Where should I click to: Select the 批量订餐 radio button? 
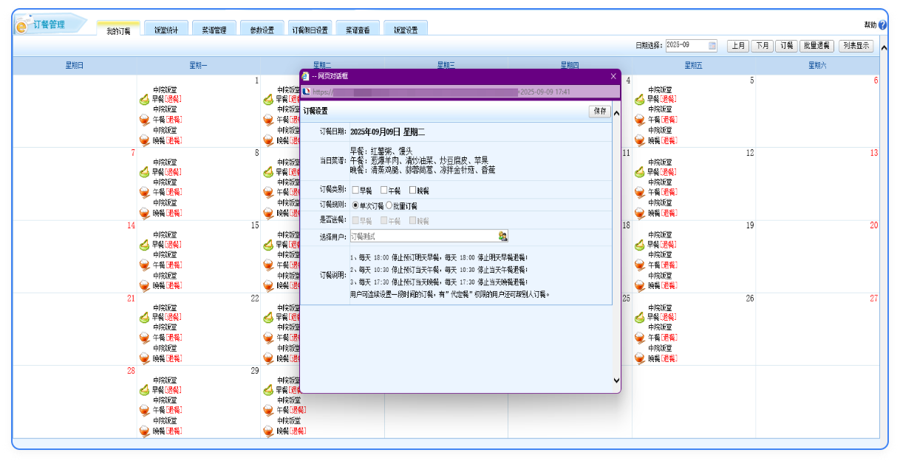[x=389, y=205]
